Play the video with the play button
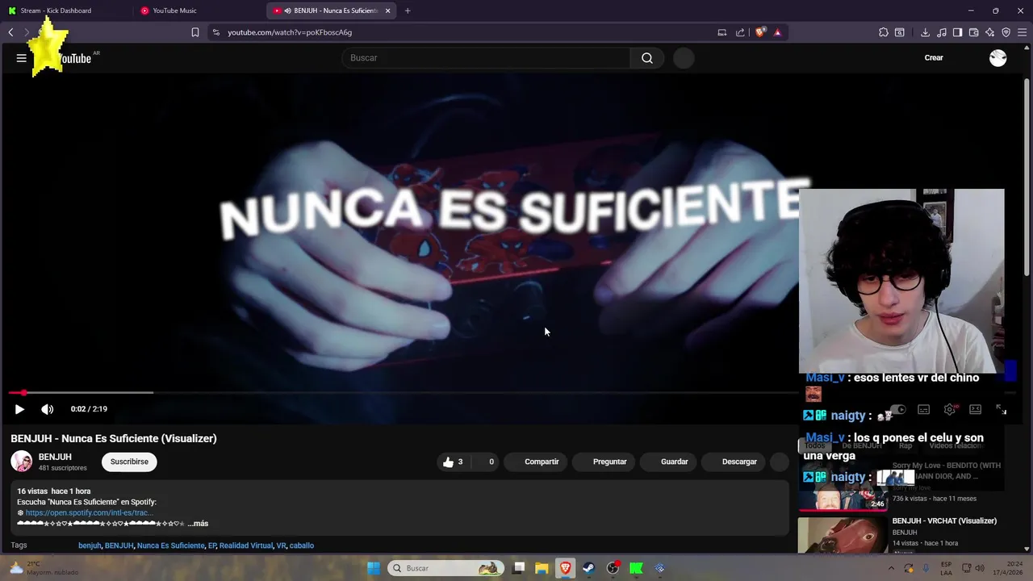This screenshot has height=581, width=1033. pos(19,409)
